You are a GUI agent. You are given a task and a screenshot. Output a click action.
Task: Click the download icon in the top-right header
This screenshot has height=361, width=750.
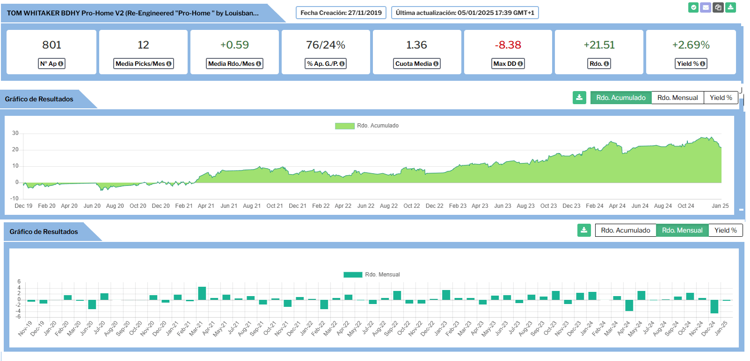tap(730, 7)
